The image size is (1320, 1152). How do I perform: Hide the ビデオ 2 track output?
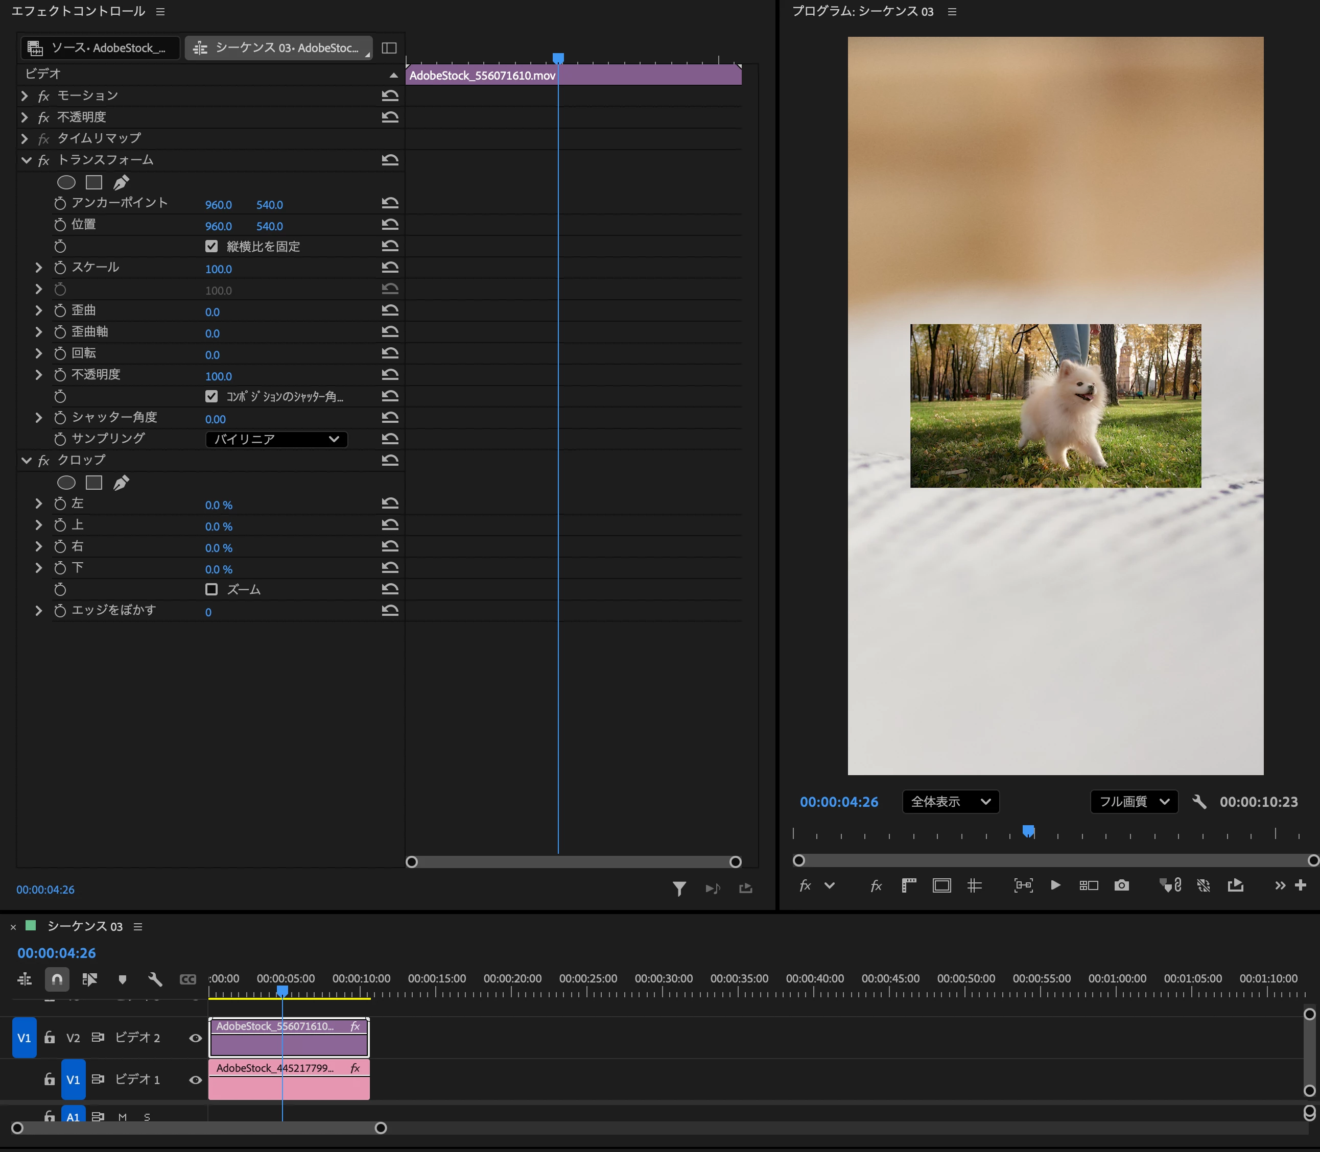pos(196,1038)
